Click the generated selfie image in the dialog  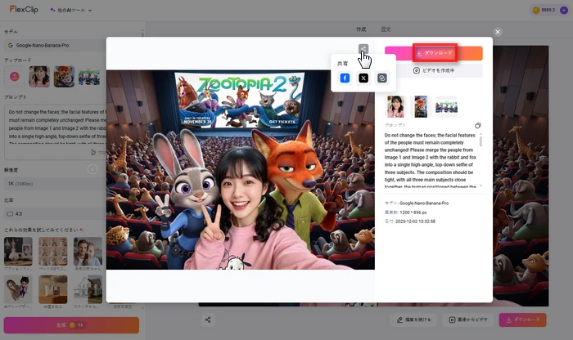pyautogui.click(x=241, y=170)
